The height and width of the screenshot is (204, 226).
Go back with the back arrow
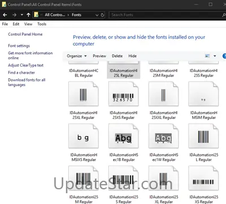pos(5,15)
